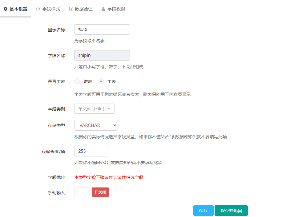Select the 主表 radio option
This screenshot has height=217, width=294.
pos(101,81)
